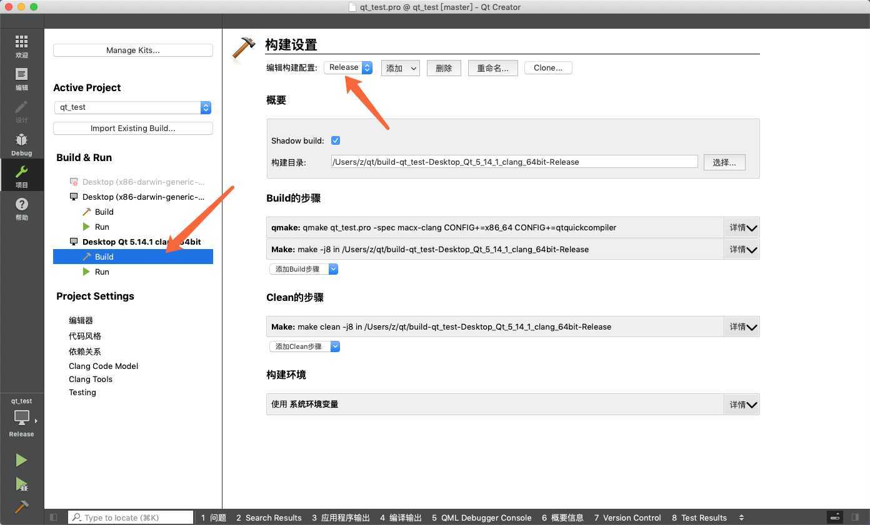Screen dimensions: 870x525
Task: Open the 4 编译输出 pane
Action: [401, 518]
